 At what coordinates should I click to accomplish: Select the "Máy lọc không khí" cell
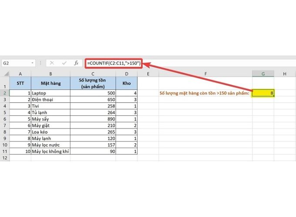(x=50, y=151)
